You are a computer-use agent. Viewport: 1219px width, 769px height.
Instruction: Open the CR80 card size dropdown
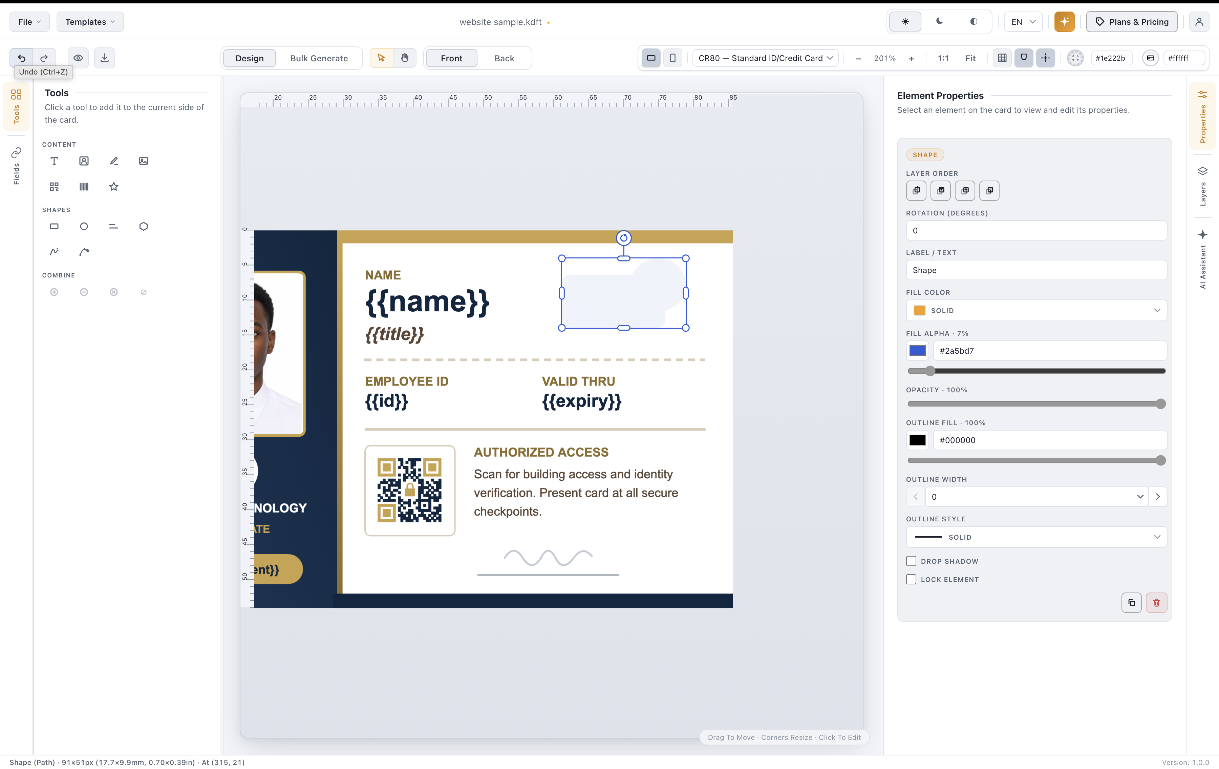765,58
